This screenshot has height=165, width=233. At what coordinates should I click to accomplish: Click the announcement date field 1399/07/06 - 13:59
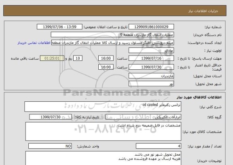pyautogui.click(x=59, y=27)
